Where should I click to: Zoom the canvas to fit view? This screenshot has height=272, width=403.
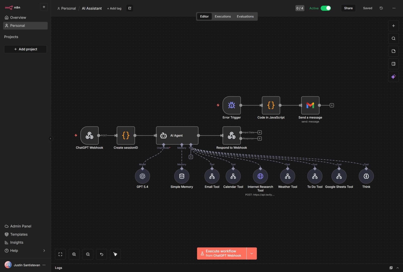tap(60, 254)
